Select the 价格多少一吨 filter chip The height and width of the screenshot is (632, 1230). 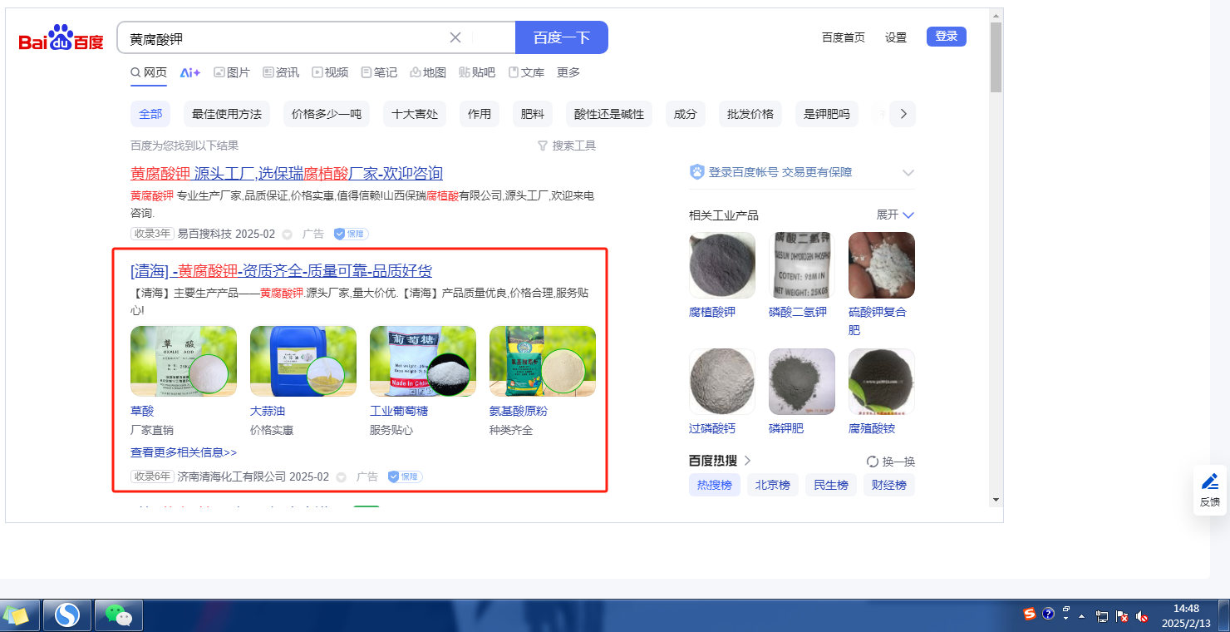pyautogui.click(x=327, y=114)
